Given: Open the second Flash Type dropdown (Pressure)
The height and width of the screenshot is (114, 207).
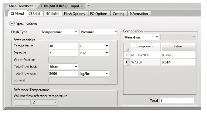Looking at the screenshot, I should pos(98,32).
